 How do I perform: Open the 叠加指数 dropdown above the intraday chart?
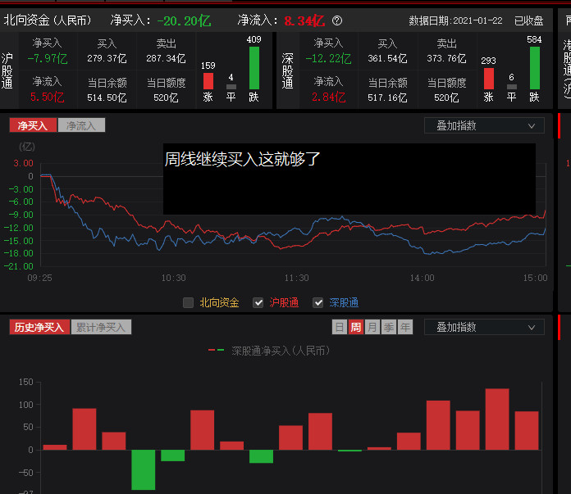point(484,126)
